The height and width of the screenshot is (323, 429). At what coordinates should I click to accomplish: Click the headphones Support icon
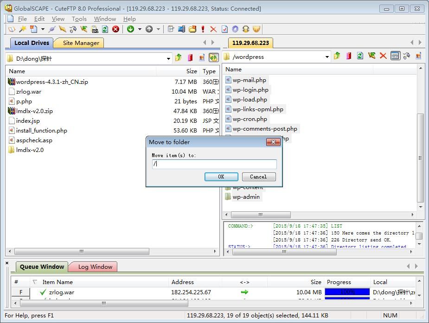pyautogui.click(x=246, y=29)
